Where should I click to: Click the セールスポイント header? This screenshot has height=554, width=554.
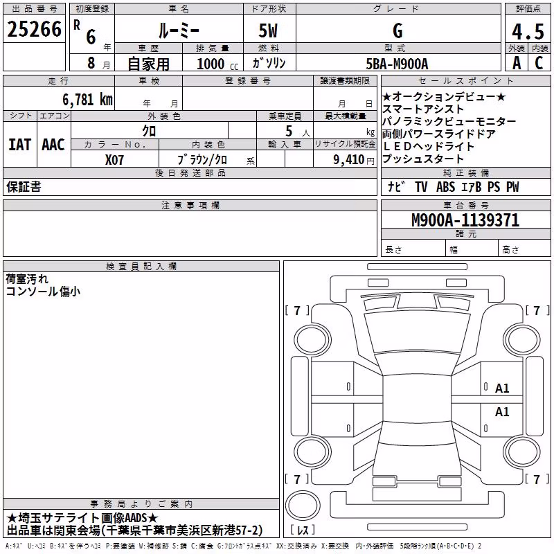(x=465, y=80)
